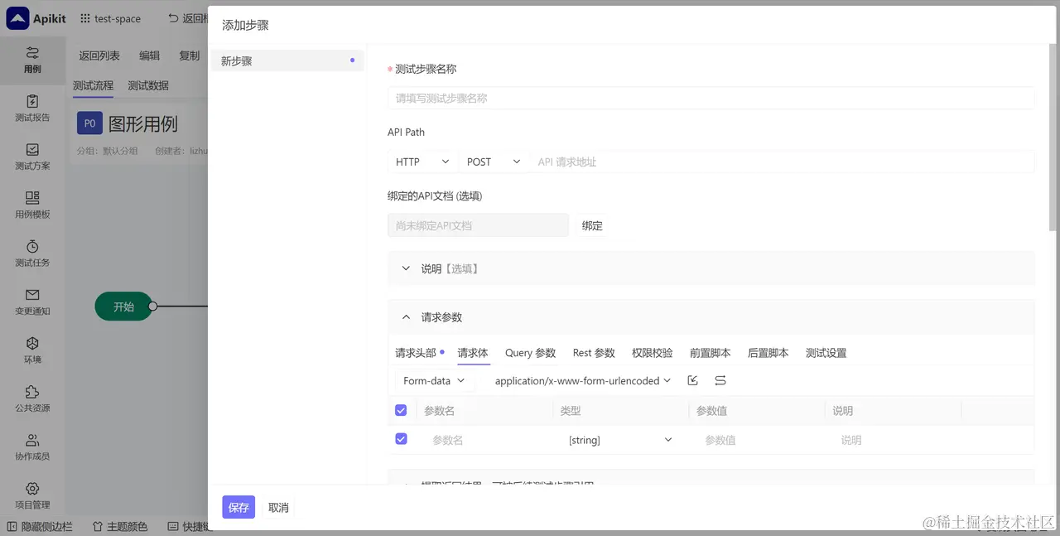Switch to the Rest 参数 tab
This screenshot has height=536, width=1060.
tap(594, 353)
